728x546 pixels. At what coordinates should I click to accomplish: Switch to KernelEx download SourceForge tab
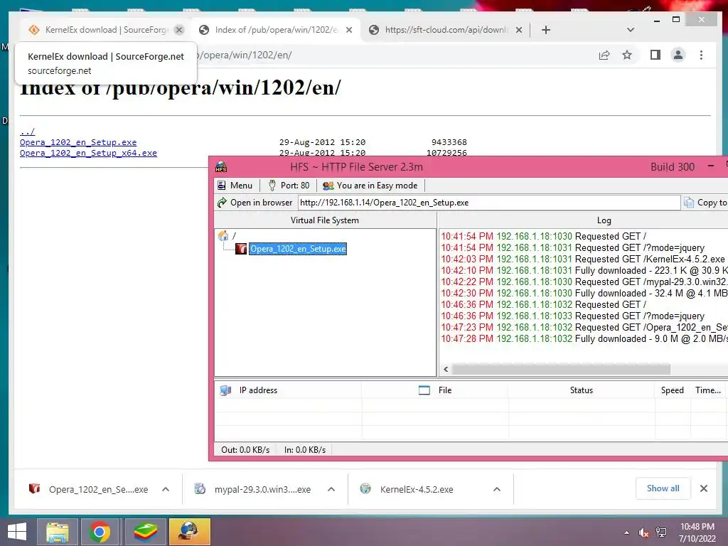pos(98,30)
